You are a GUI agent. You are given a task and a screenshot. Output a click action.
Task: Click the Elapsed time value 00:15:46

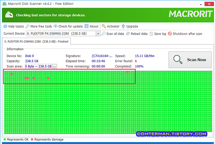(98, 61)
